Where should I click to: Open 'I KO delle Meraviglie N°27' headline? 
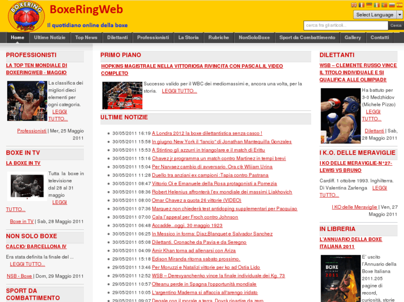[356, 167]
